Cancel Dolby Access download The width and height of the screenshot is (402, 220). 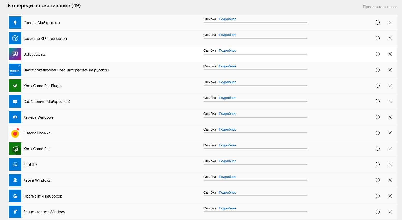point(390,54)
